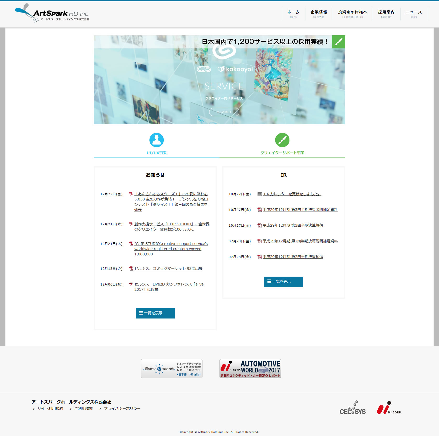
Task: Click 日本国内で1,200サービス以上の採用実績 banner headline
Action: [x=265, y=42]
